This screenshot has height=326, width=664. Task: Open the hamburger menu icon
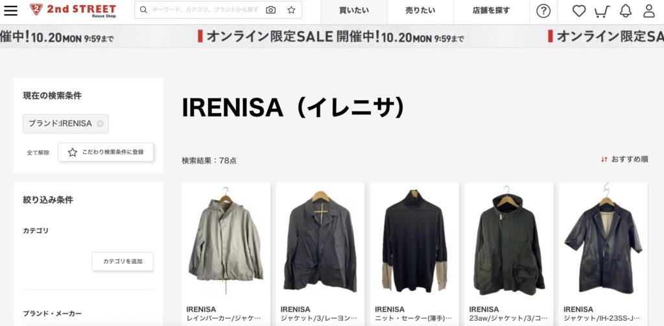[10, 10]
